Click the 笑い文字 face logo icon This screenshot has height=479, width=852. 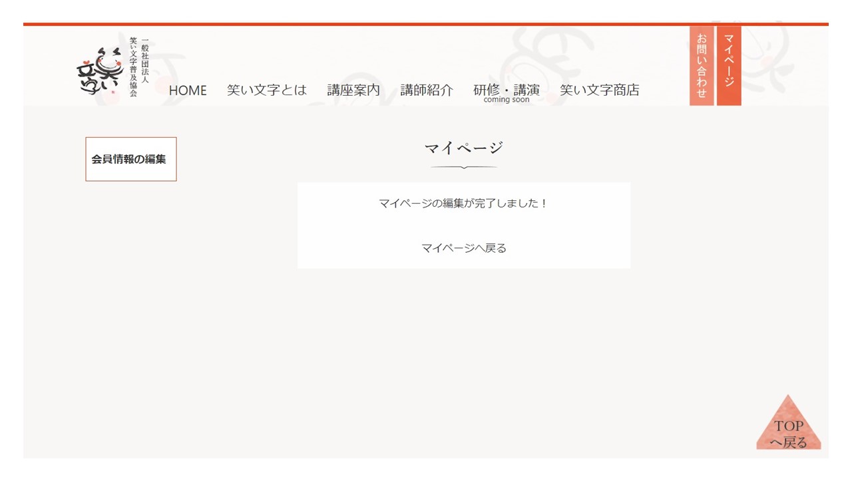click(100, 71)
